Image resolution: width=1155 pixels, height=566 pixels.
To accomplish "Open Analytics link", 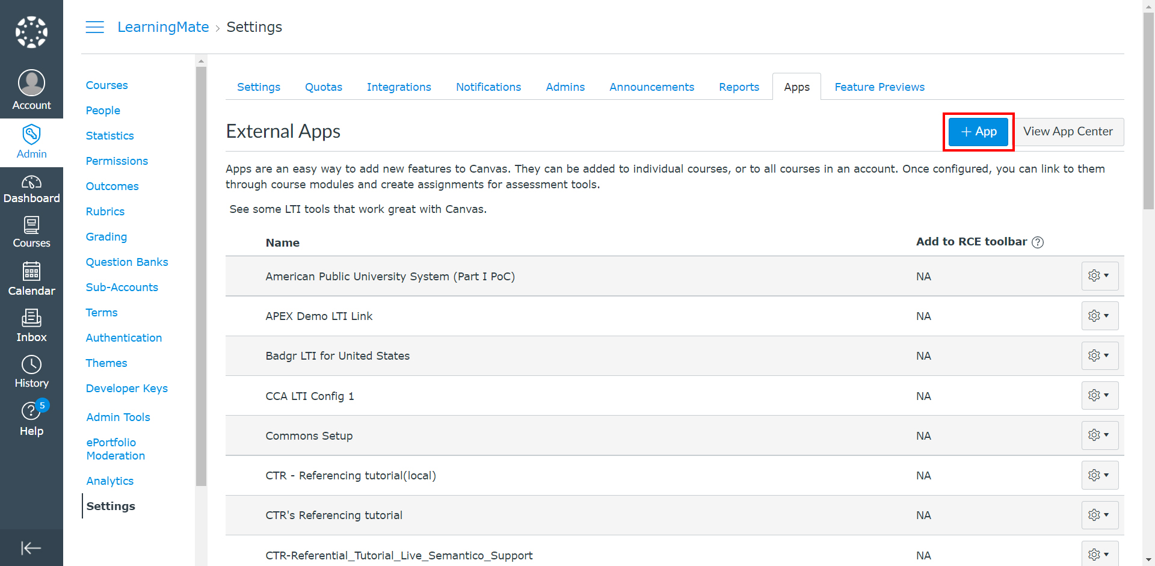I will point(110,481).
